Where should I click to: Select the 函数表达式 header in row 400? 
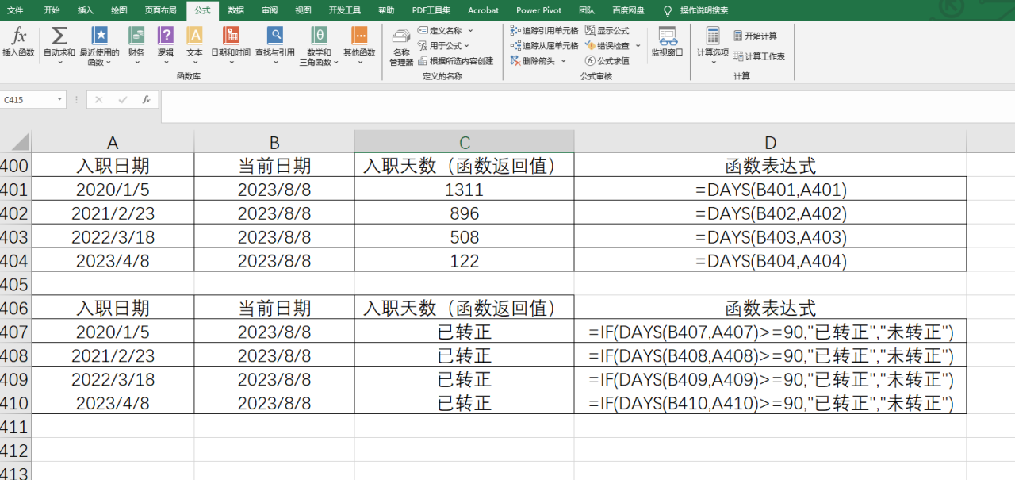(x=771, y=165)
